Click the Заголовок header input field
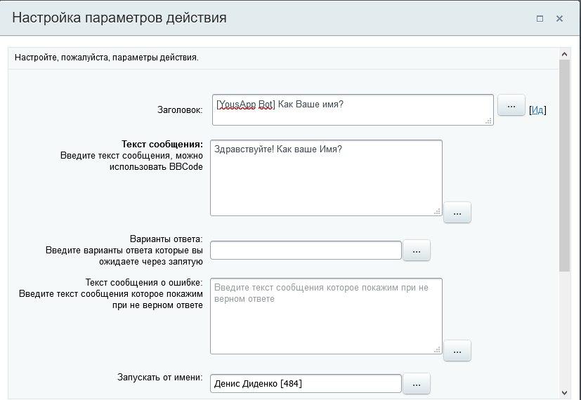Image resolution: width=581 pixels, height=400 pixels. (352, 109)
